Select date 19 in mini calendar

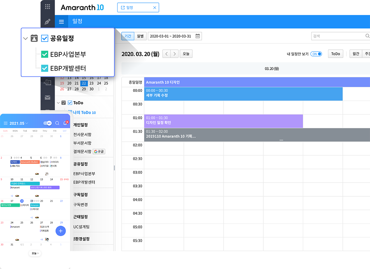[62, 83]
